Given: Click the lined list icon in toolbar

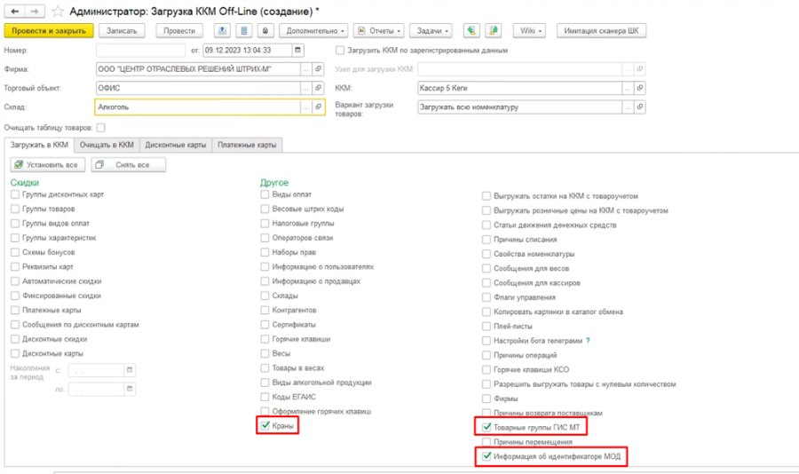Looking at the screenshot, I should (244, 30).
